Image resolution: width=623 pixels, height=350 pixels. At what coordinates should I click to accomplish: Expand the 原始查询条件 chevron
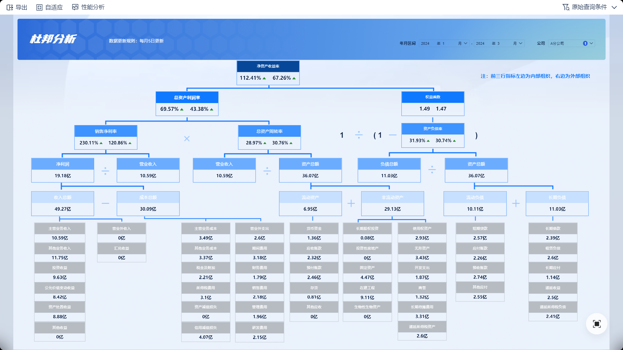click(614, 7)
